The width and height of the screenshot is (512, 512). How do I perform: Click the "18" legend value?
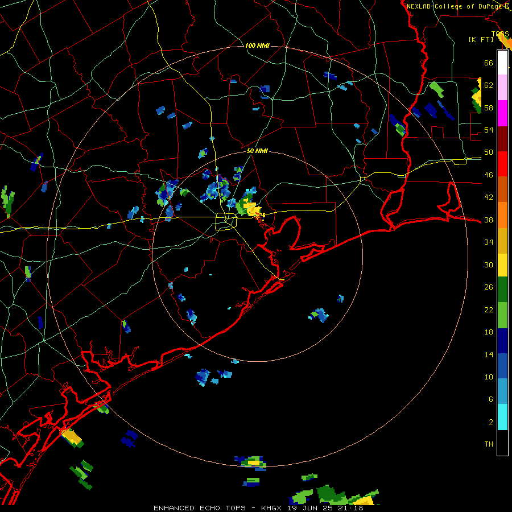coord(489,332)
